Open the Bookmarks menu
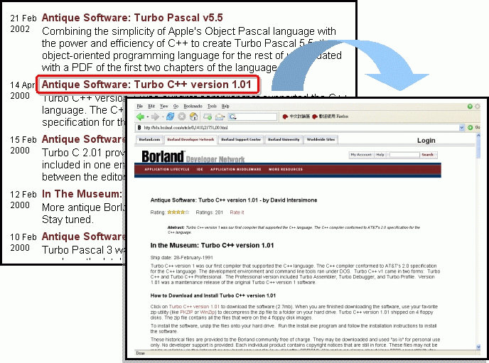The width and height of the screenshot is (489, 363). tap(193, 107)
